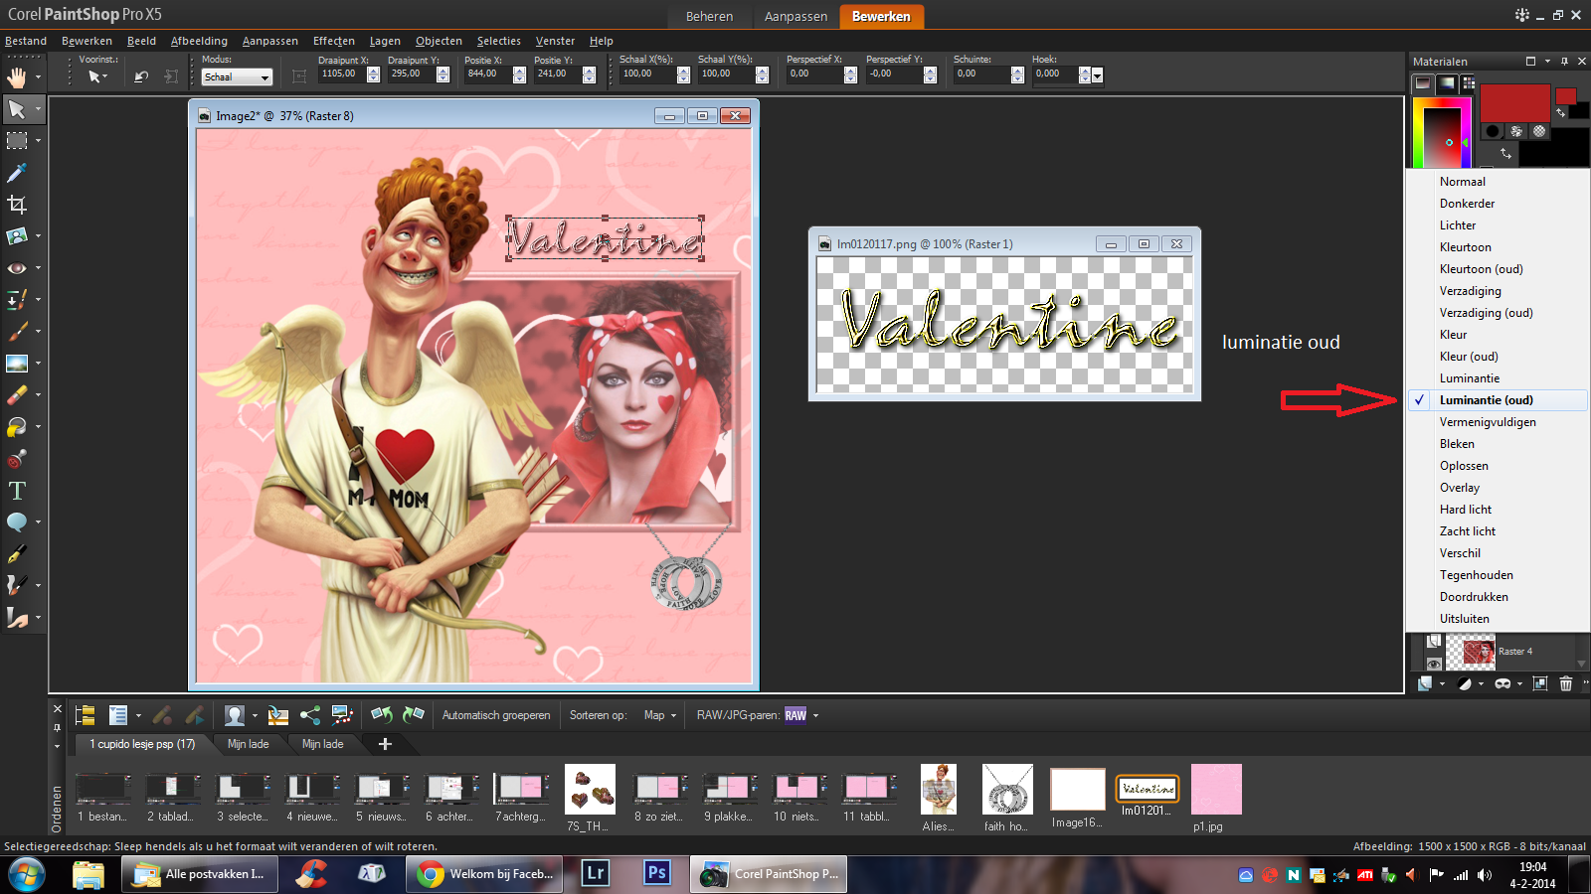Select the Text tool
Image resolution: width=1591 pixels, height=894 pixels.
[x=17, y=491]
